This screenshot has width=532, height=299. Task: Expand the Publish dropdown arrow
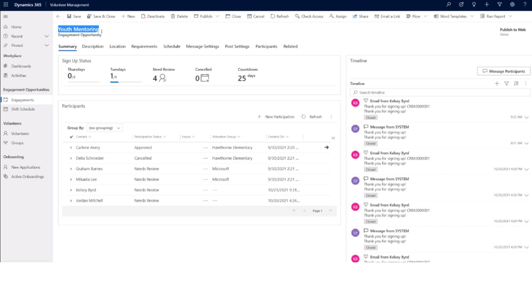tap(217, 16)
